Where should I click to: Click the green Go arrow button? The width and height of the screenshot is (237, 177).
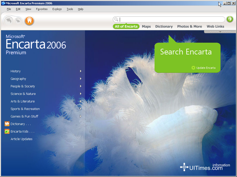[x=230, y=19]
